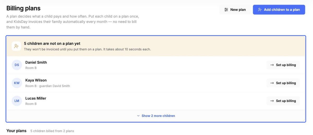Viewport: 313px width, 135px height.
Task: Click the LM avatar for Lucas Miller
Action: [x=17, y=101]
